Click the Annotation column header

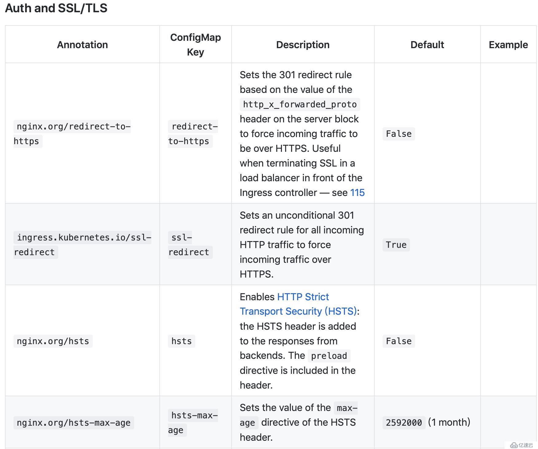tap(82, 45)
